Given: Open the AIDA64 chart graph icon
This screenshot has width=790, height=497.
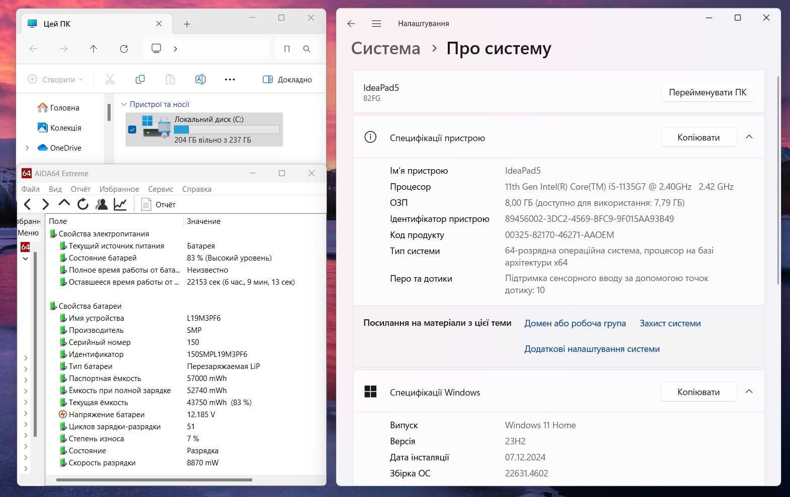Looking at the screenshot, I should [x=120, y=204].
